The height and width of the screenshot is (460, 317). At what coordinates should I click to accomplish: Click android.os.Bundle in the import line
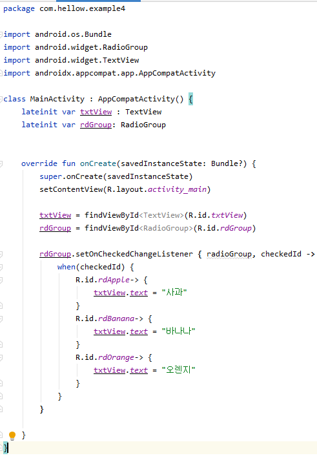(x=73, y=35)
